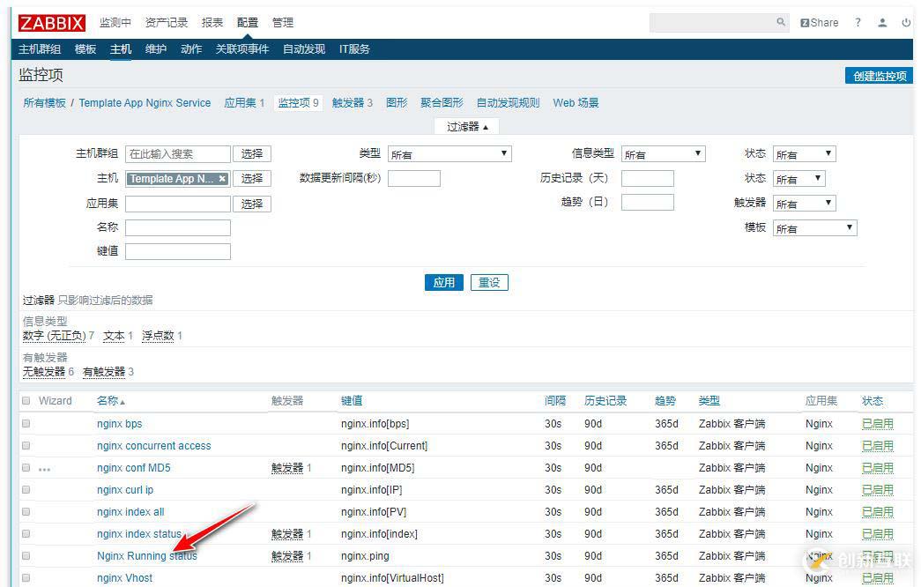The width and height of the screenshot is (921, 587).
Task: Toggle 已启用 status of nginx bps
Action: 878,424
